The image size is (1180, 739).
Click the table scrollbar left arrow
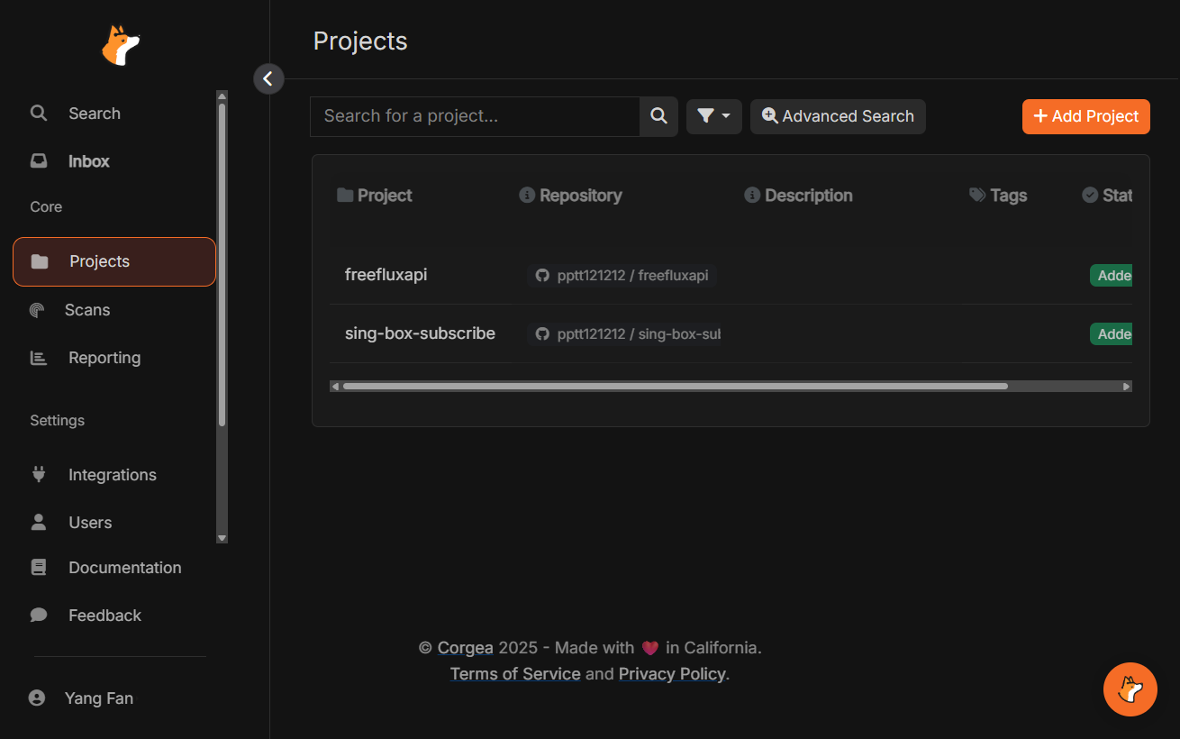click(x=335, y=387)
